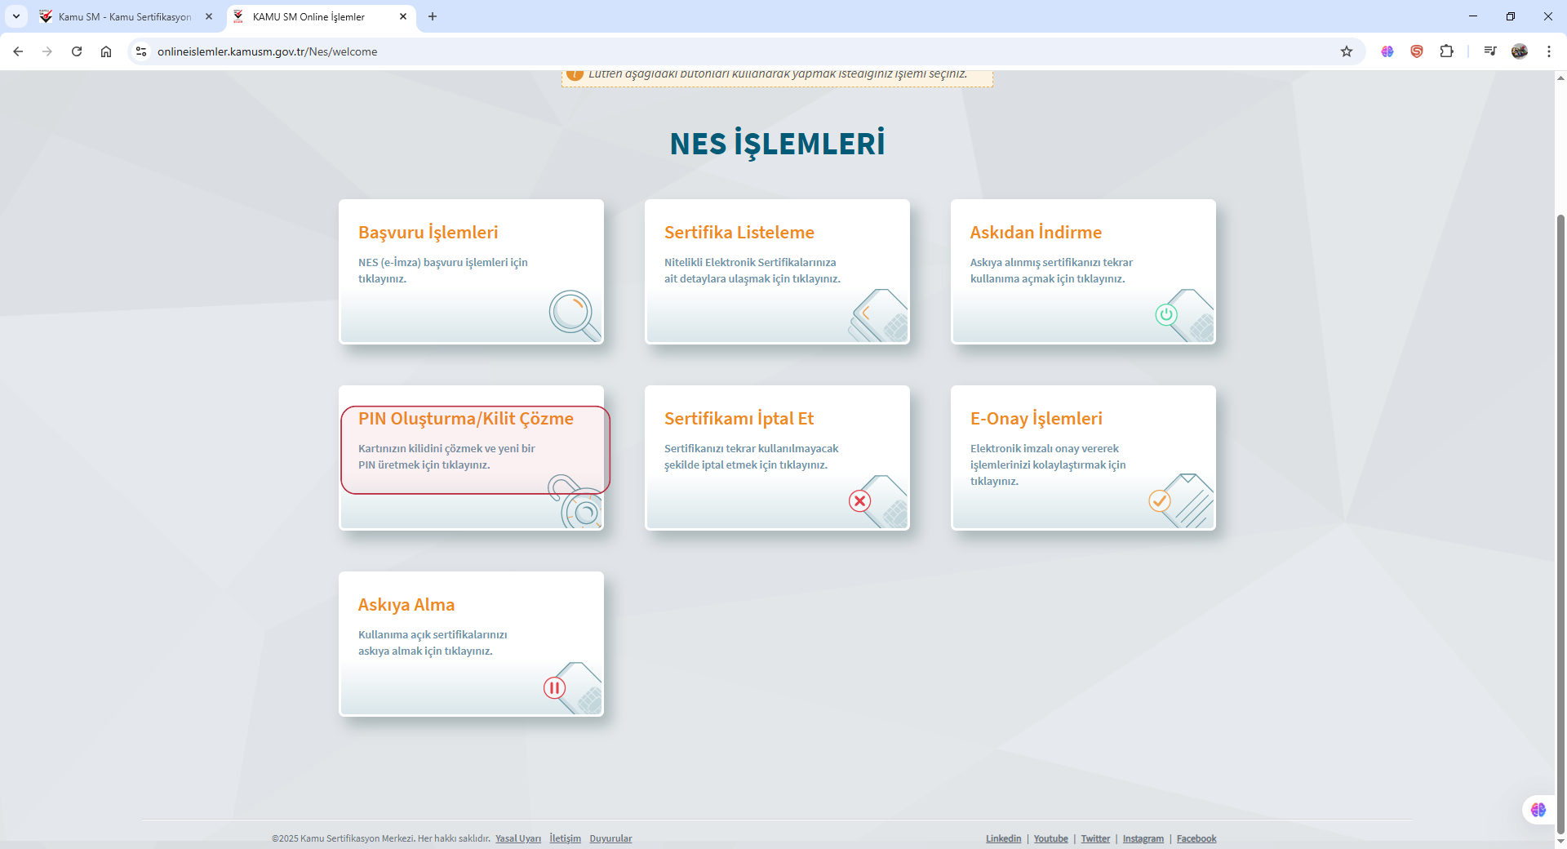Open the browser extensions puzzle icon

(x=1446, y=51)
